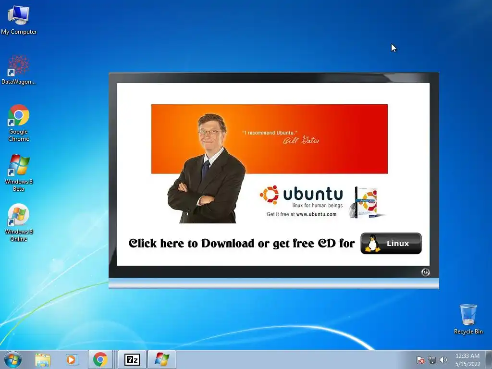Click the monitor power button icon
Viewport: 492px width, 369px height.
426,272
